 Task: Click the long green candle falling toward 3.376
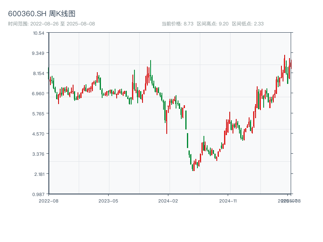[187, 140]
